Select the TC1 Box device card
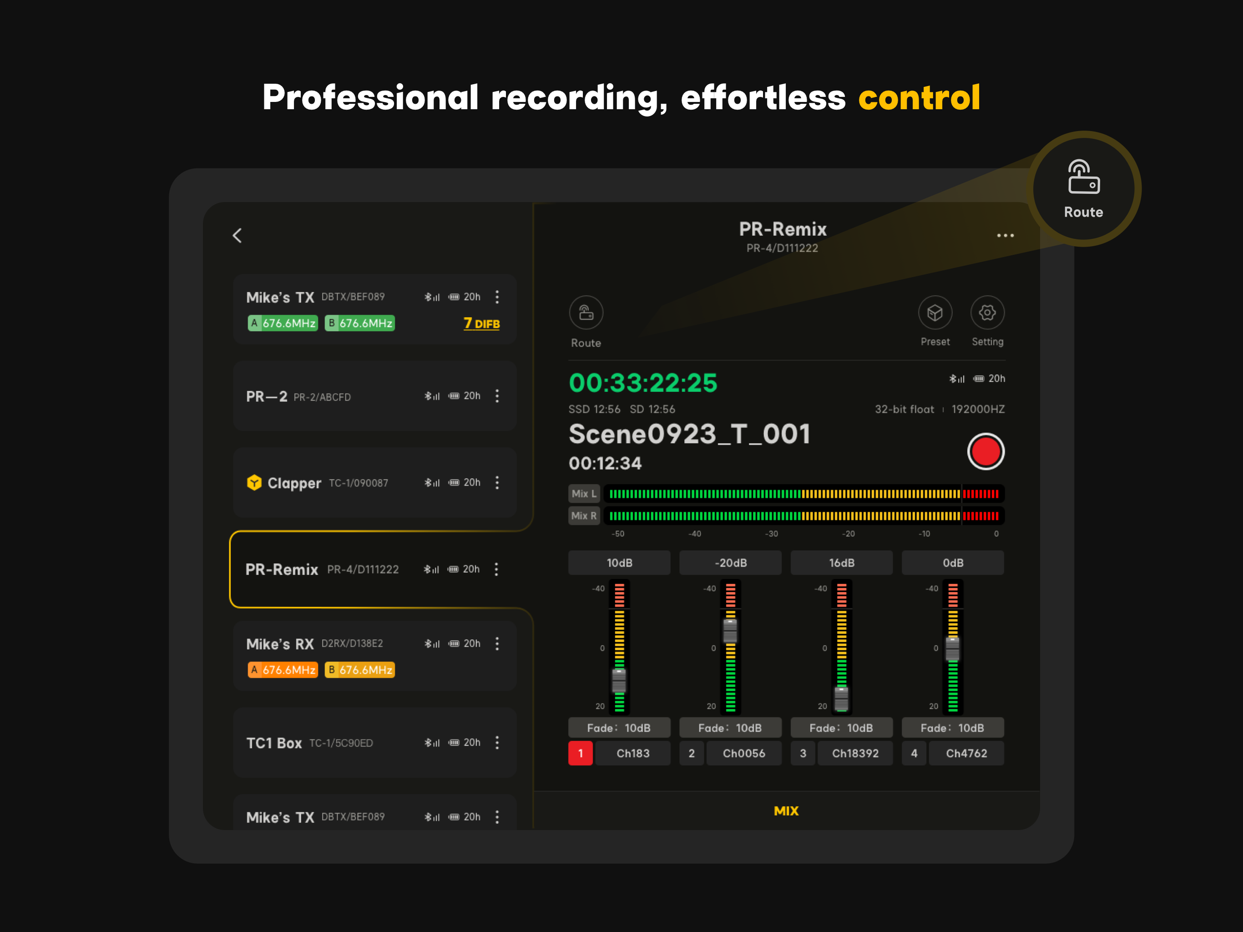This screenshot has width=1243, height=932. click(375, 743)
